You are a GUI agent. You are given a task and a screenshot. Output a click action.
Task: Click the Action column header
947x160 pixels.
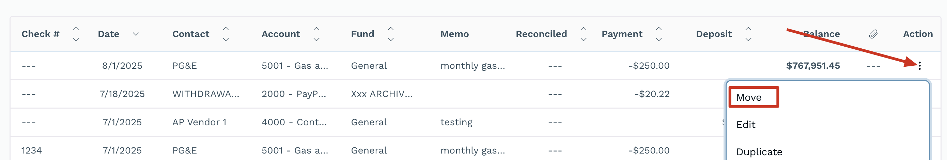[918, 34]
